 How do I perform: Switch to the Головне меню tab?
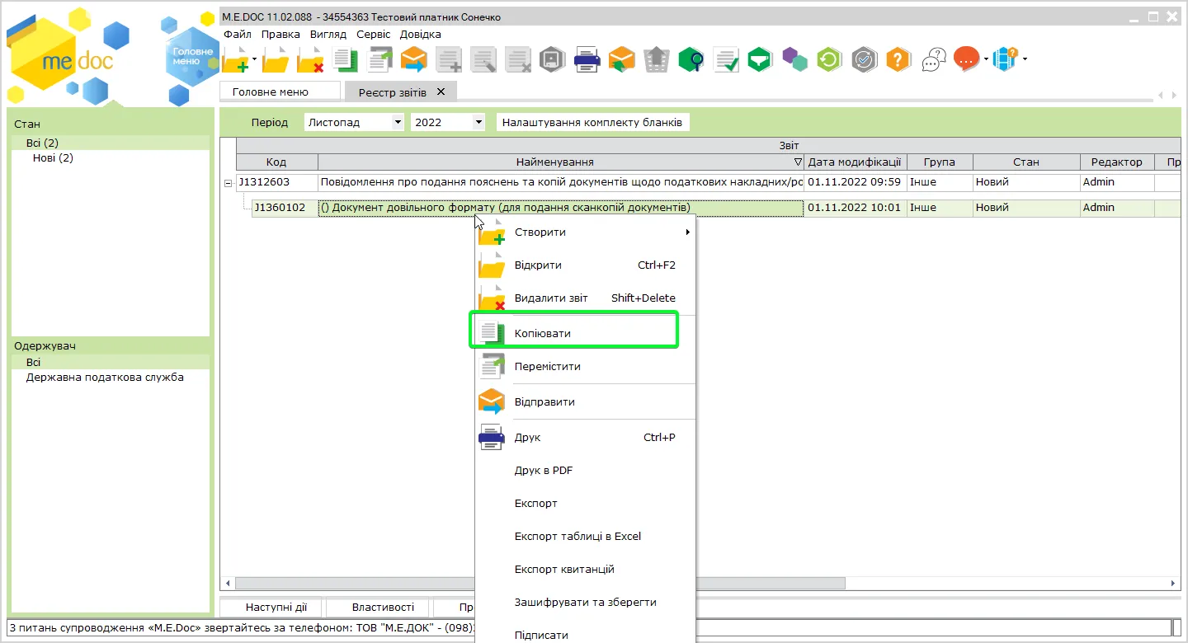pyautogui.click(x=280, y=92)
